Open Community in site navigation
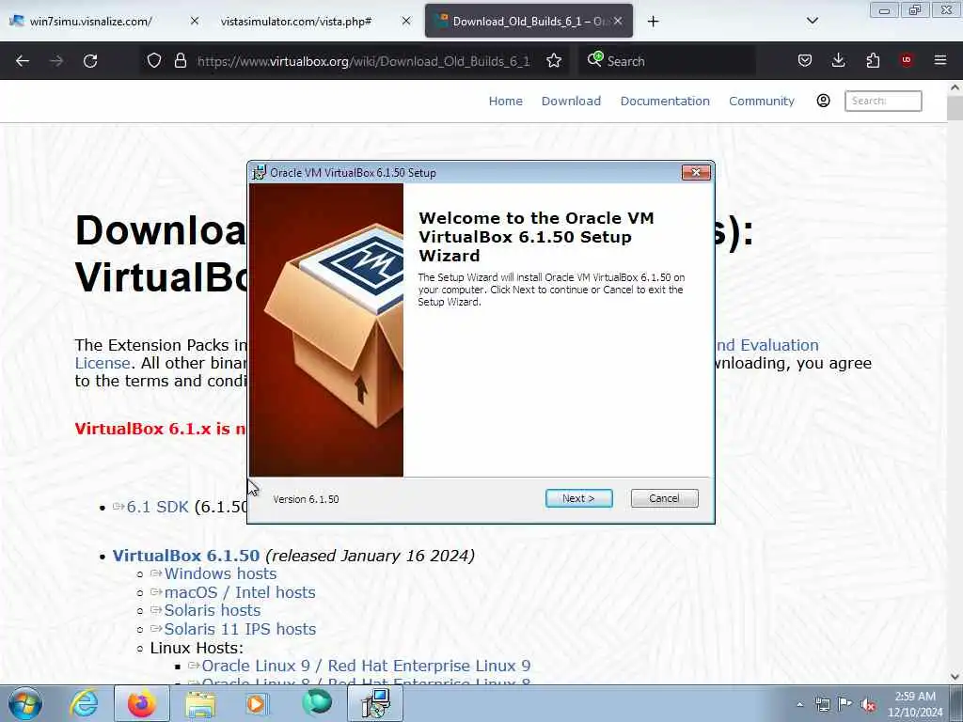 pyautogui.click(x=761, y=102)
